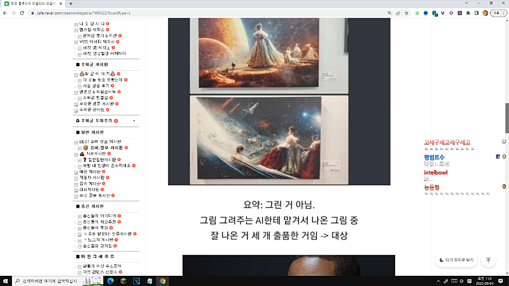Open the taskbar clock and calendar
The image size is (509, 286).
tap(484, 281)
